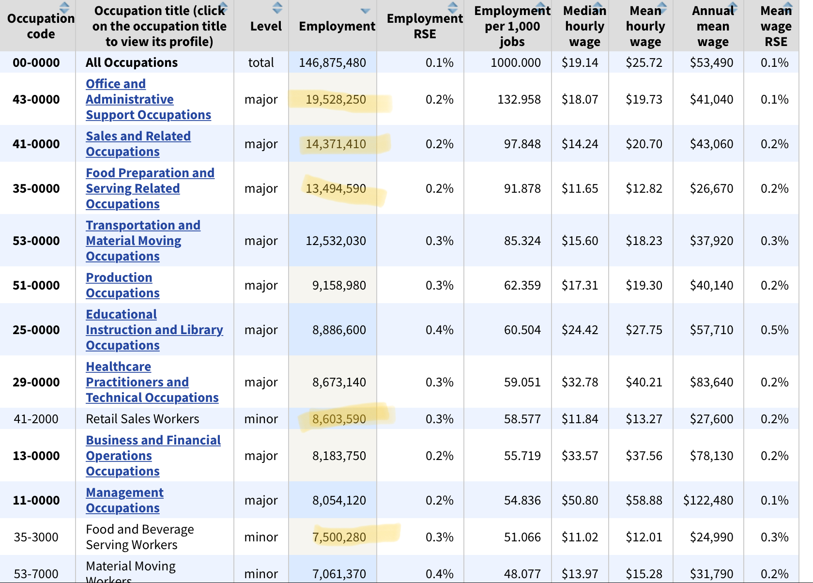Select Educational Instruction employment RSE 0.4%
The width and height of the screenshot is (813, 583).
click(439, 330)
